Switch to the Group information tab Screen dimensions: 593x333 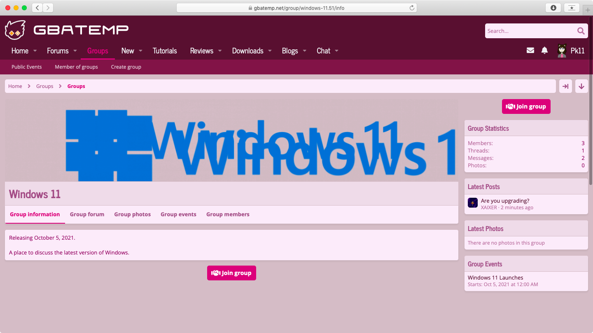35,214
